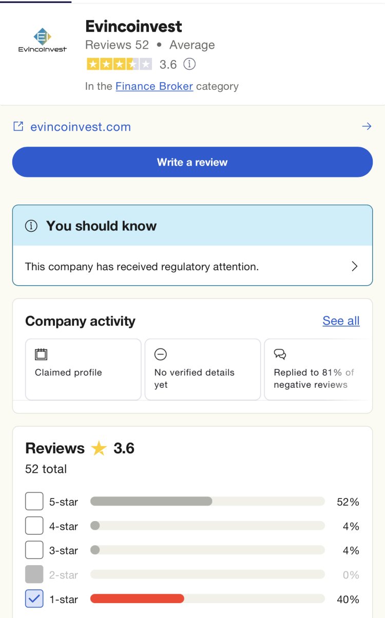Open the Finance Broker category link

point(155,86)
